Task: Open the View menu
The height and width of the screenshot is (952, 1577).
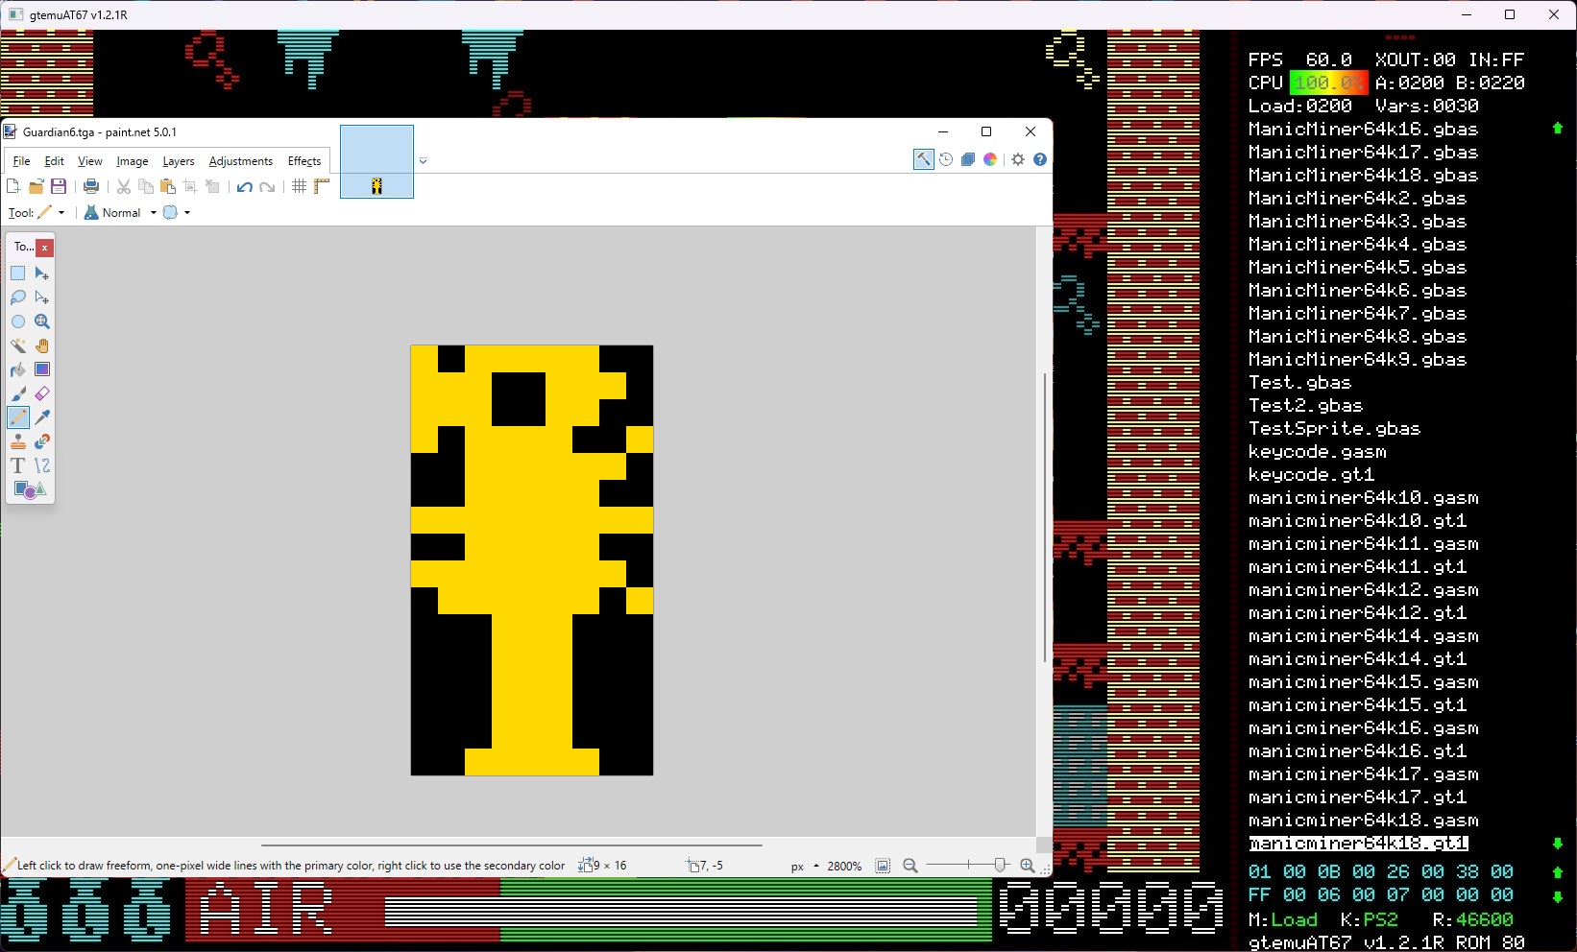Action: [90, 161]
